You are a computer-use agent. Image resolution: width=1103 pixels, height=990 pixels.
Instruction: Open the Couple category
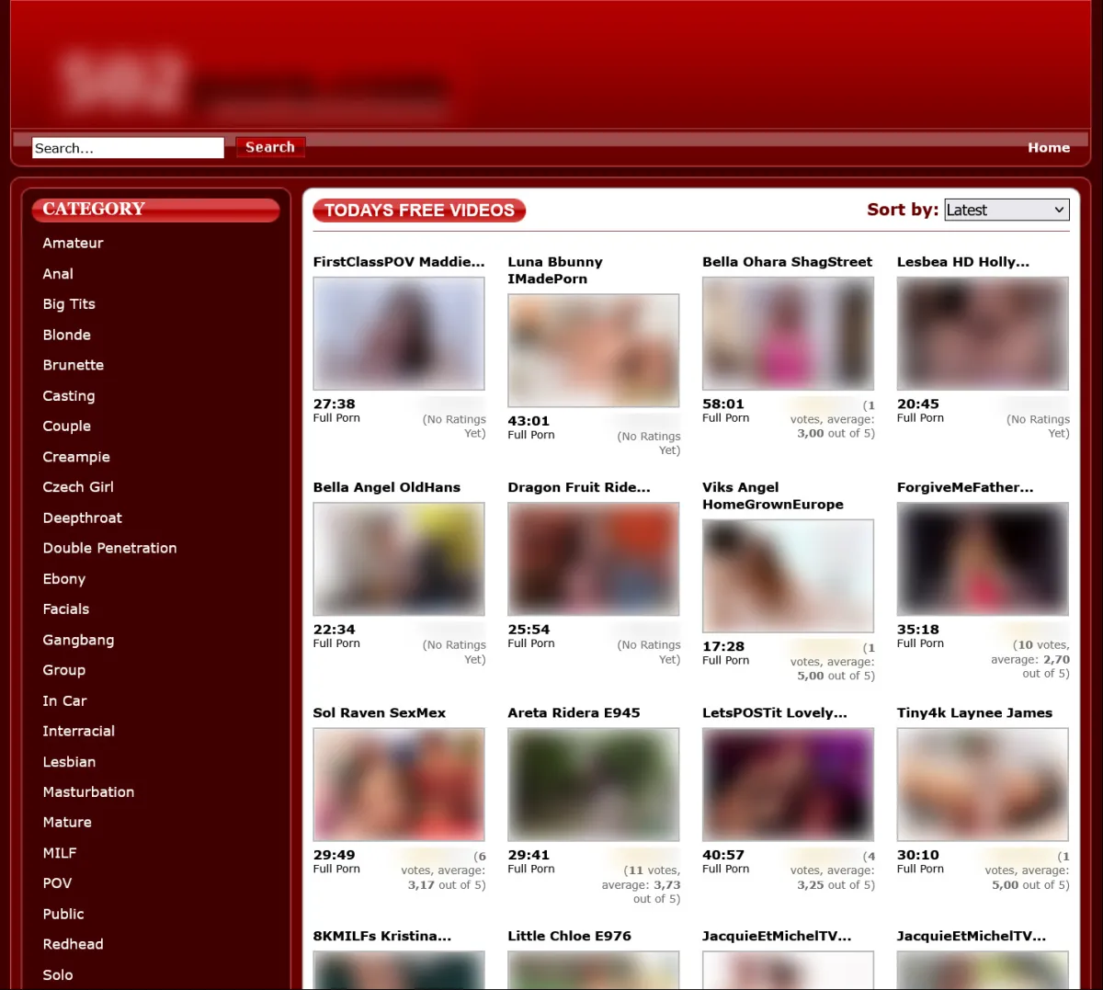66,426
